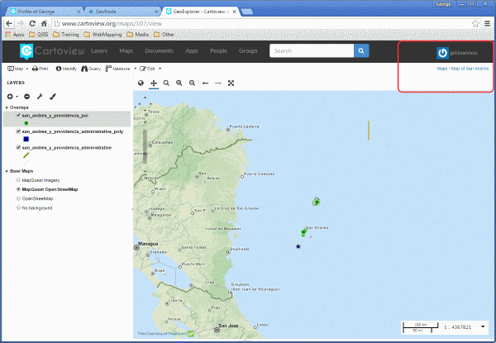Viewport: 496px width, 343px height.
Task: Open the Documents navigation item
Action: click(159, 51)
